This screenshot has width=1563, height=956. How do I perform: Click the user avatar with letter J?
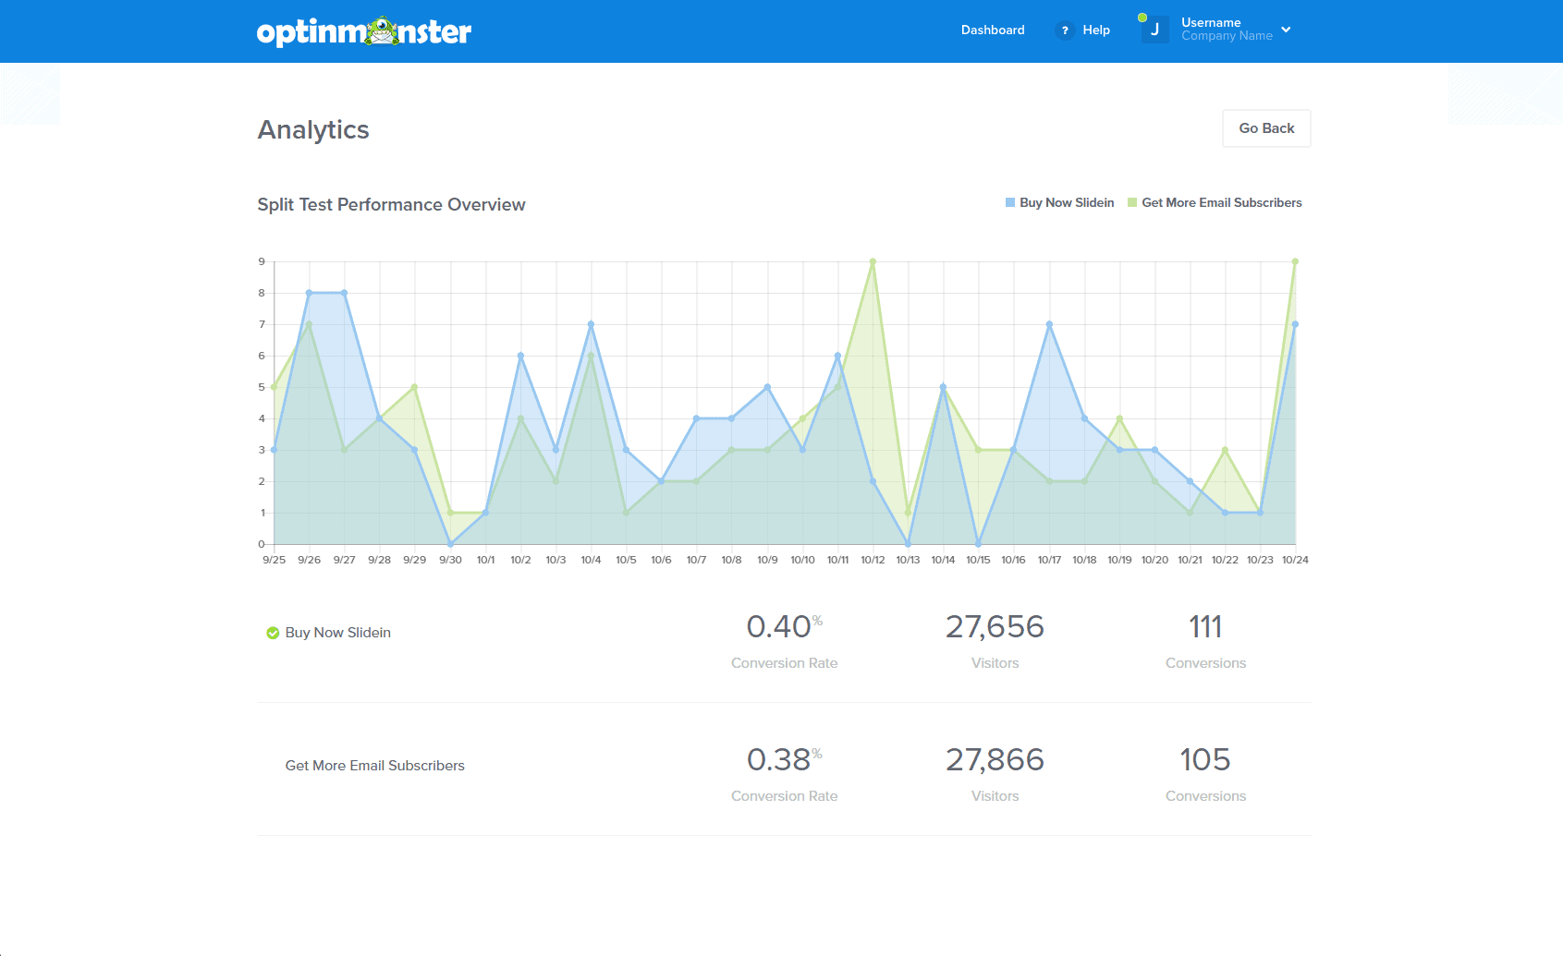tap(1154, 30)
